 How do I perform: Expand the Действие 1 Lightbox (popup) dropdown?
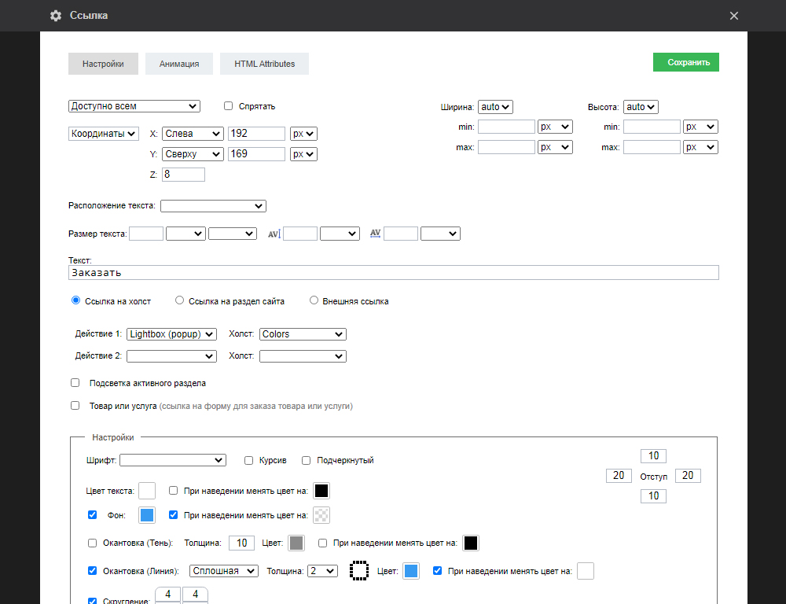[x=171, y=334]
